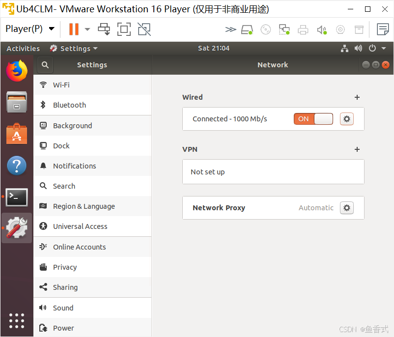Select Wi-Fi in the settings sidebar
Image resolution: width=394 pixels, height=337 pixels.
92,85
